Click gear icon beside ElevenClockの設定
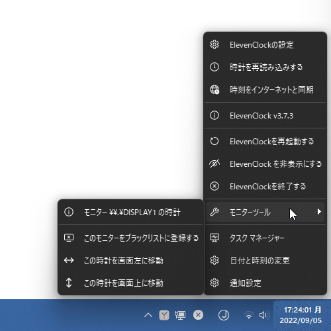The width and height of the screenshot is (331, 331). [x=214, y=44]
